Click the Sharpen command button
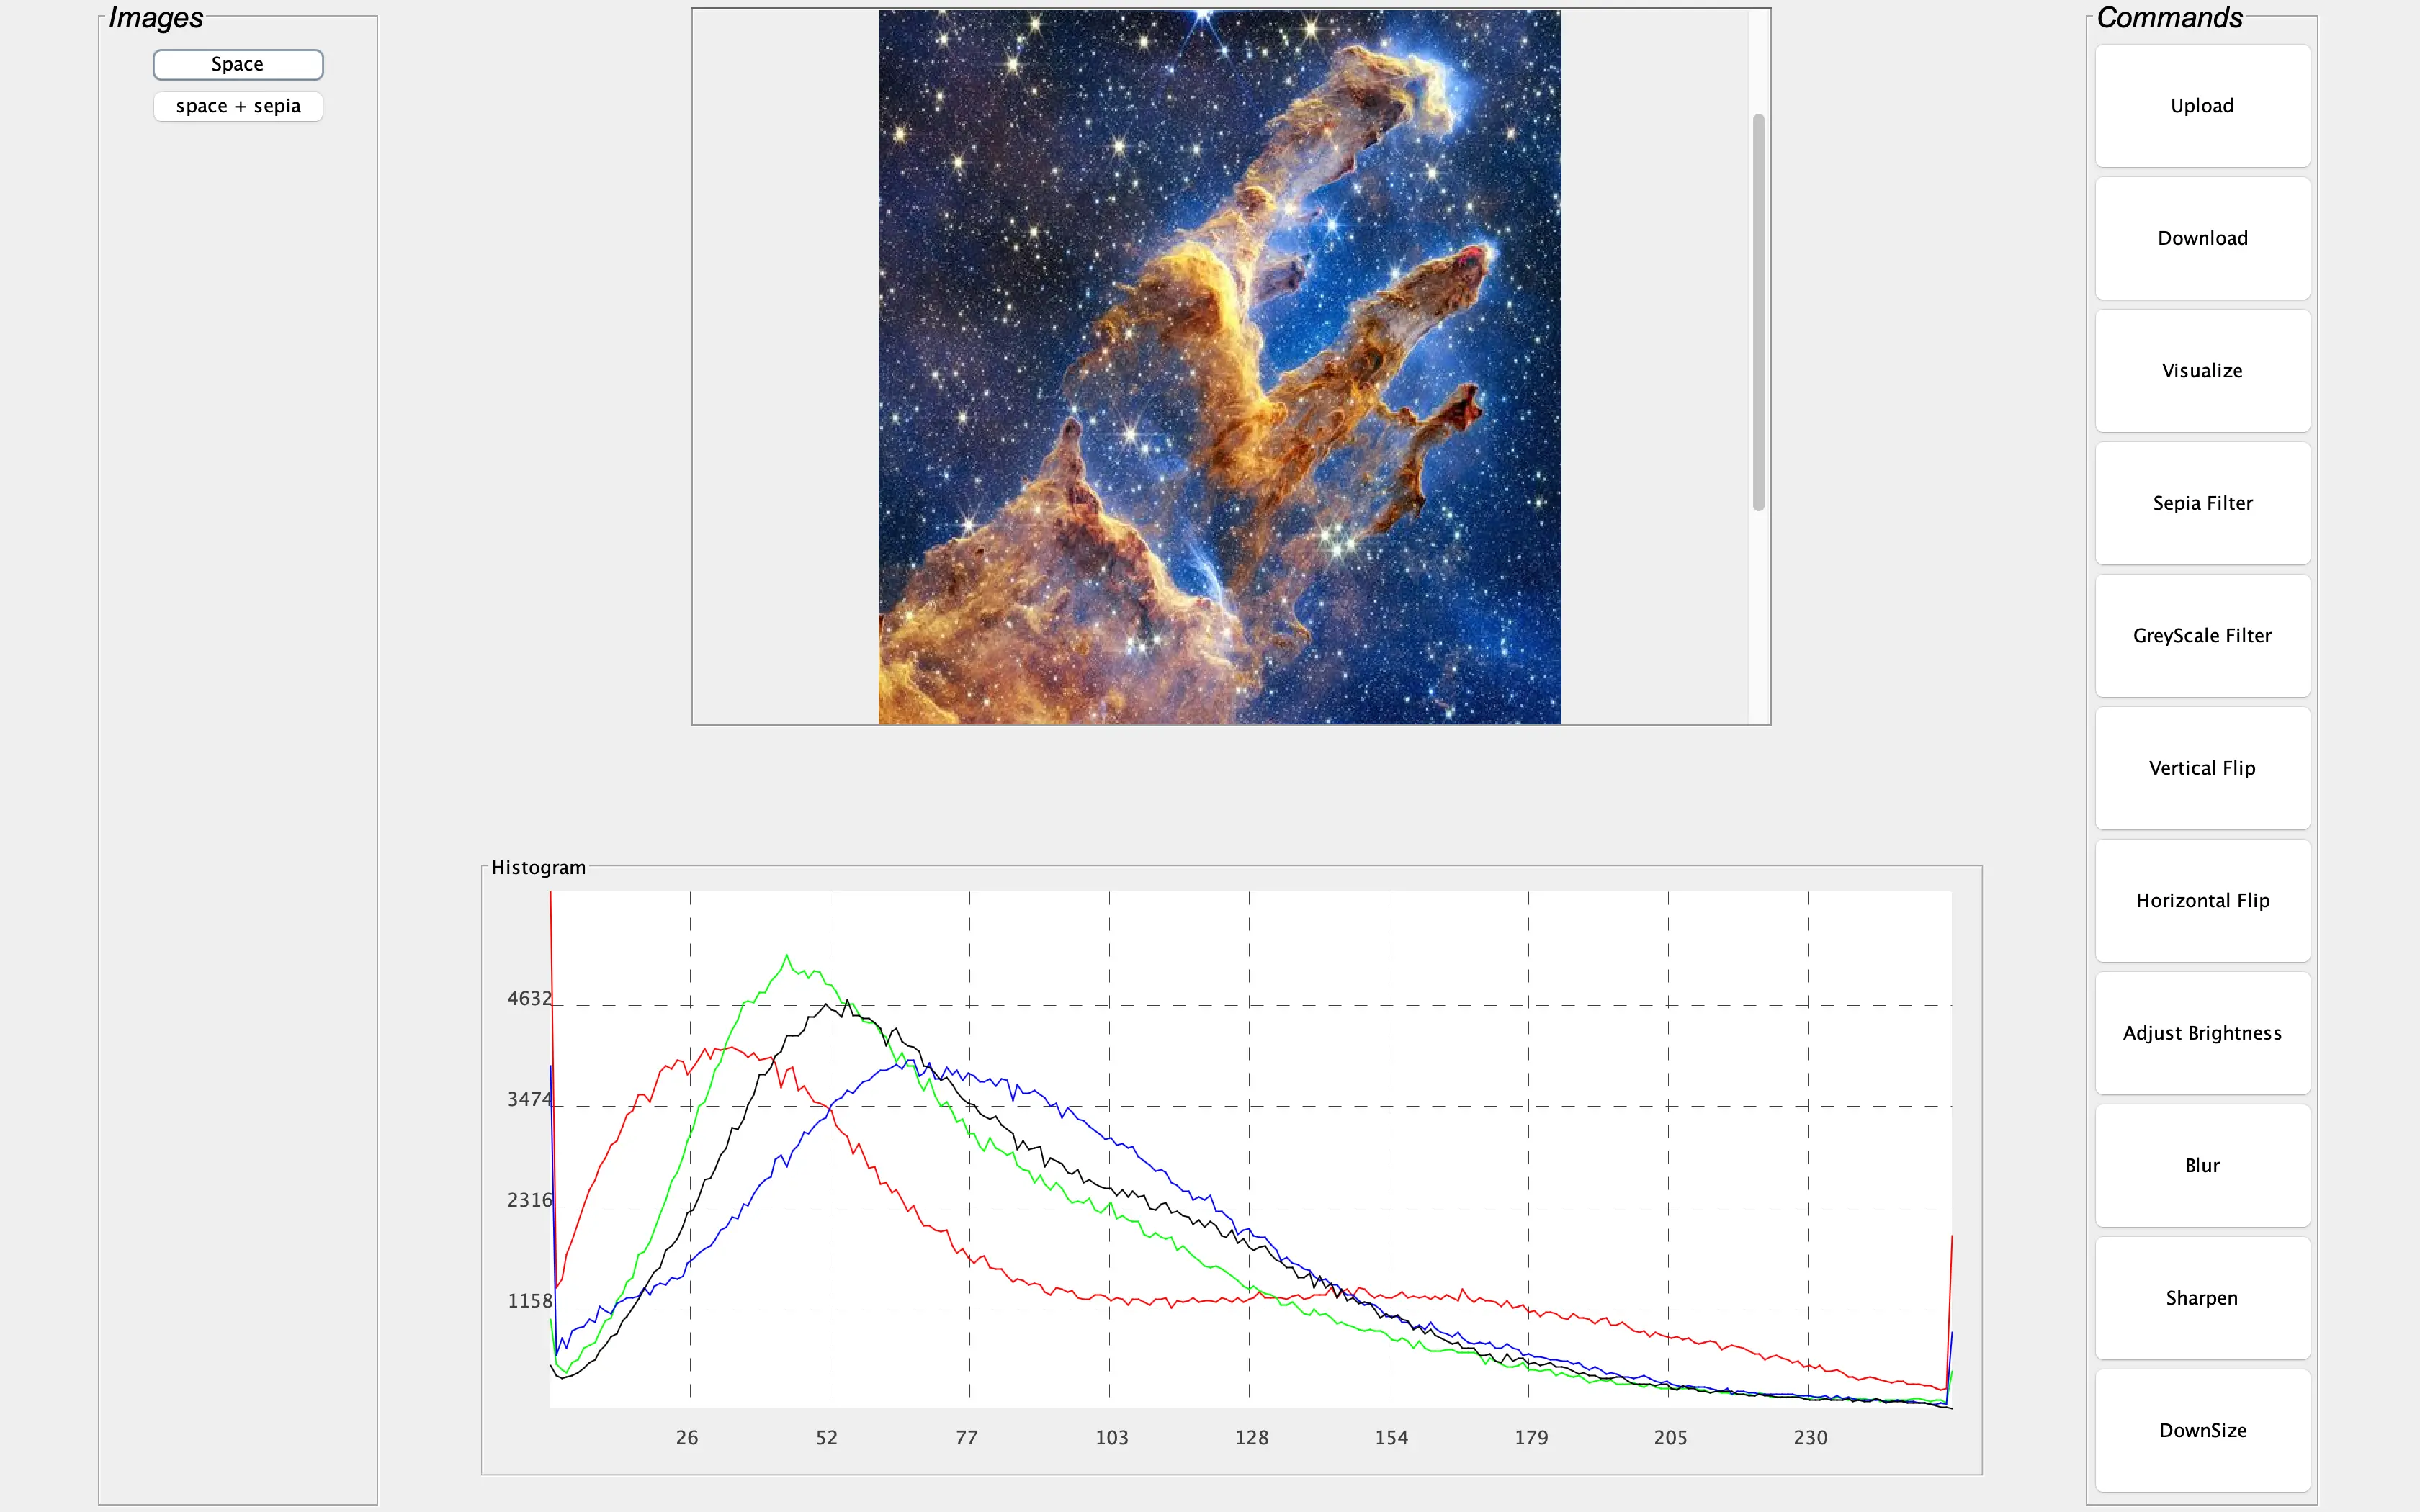The height and width of the screenshot is (1512, 2420). click(2202, 1296)
